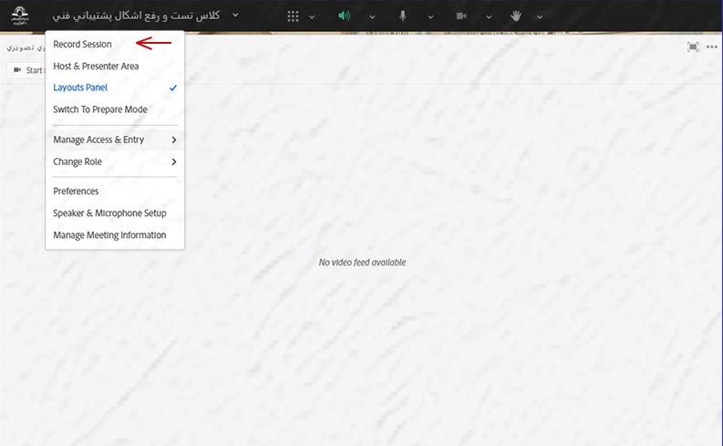723x446 pixels.
Task: Click the Start webcam button in video pod
Action: click(26, 70)
